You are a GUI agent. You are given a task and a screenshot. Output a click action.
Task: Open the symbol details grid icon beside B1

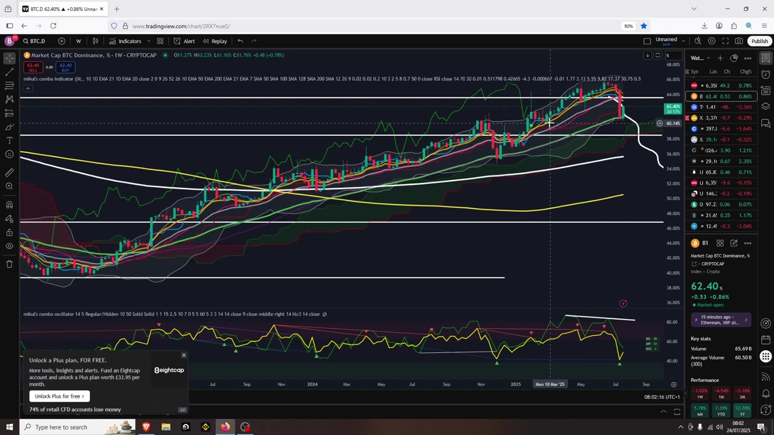point(720,243)
